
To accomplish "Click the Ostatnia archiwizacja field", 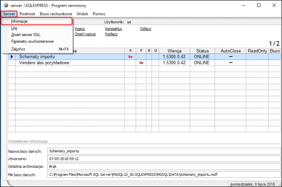I will [x=164, y=167].
